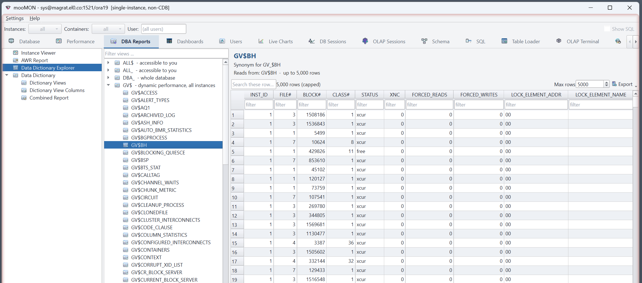Click the Combined Report icon

click(x=24, y=98)
